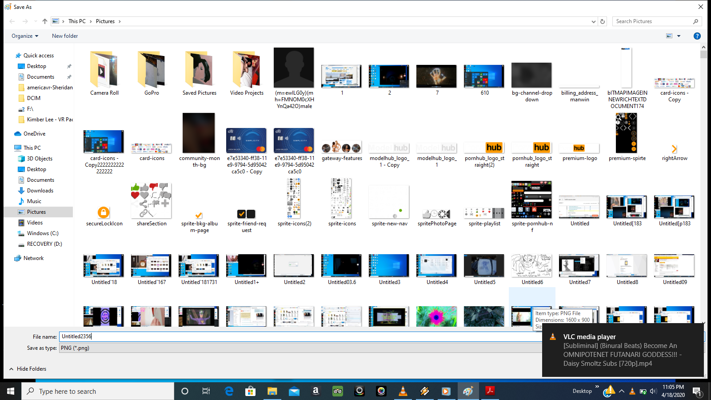
Task: Click the Pictures breadcrumb
Action: (x=105, y=21)
